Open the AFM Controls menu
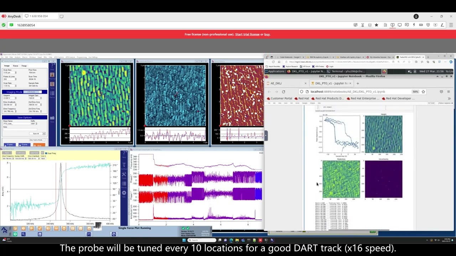Screen dimensions: 456x256 [59, 57]
